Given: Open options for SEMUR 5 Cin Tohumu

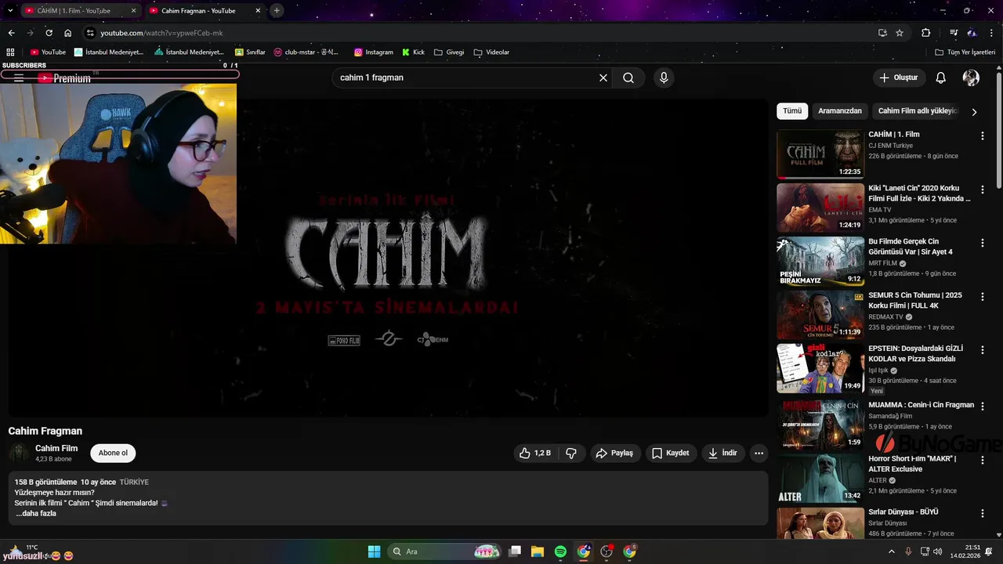Looking at the screenshot, I should tap(983, 296).
